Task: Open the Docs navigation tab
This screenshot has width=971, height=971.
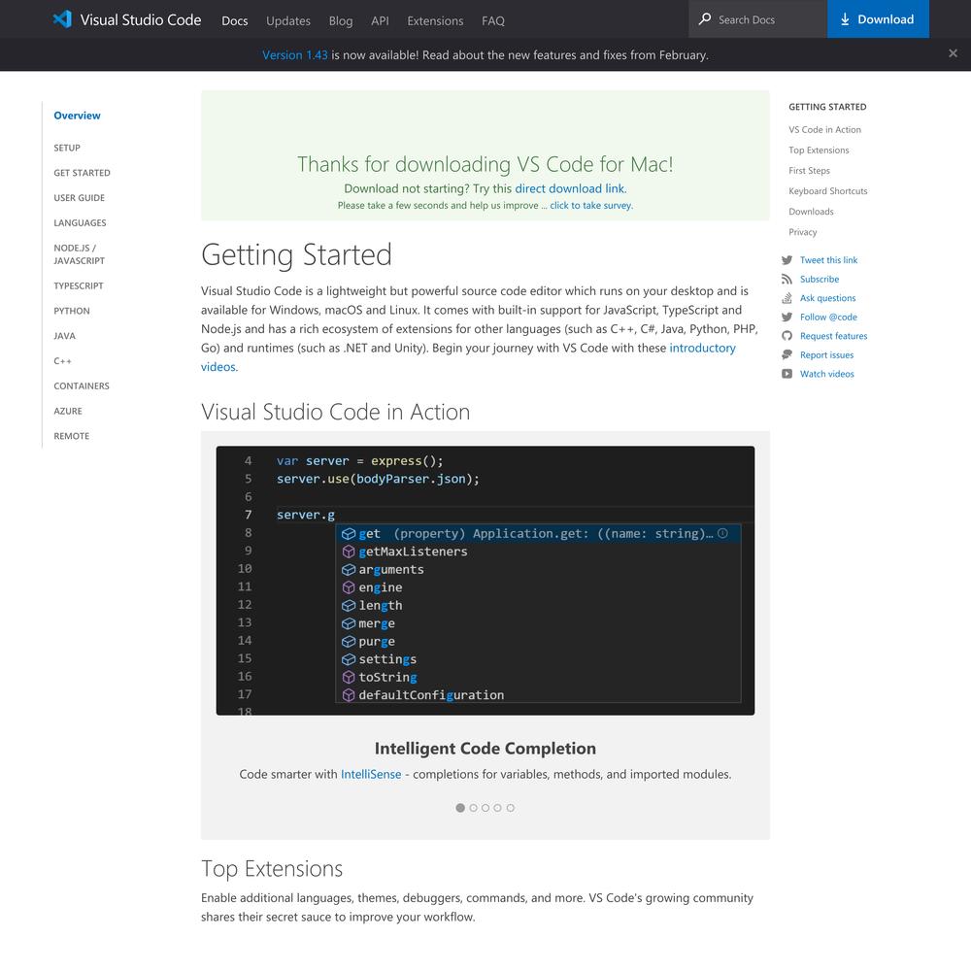Action: 235,21
